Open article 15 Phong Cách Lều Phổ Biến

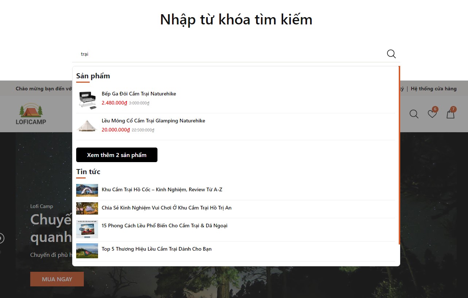[x=164, y=226]
